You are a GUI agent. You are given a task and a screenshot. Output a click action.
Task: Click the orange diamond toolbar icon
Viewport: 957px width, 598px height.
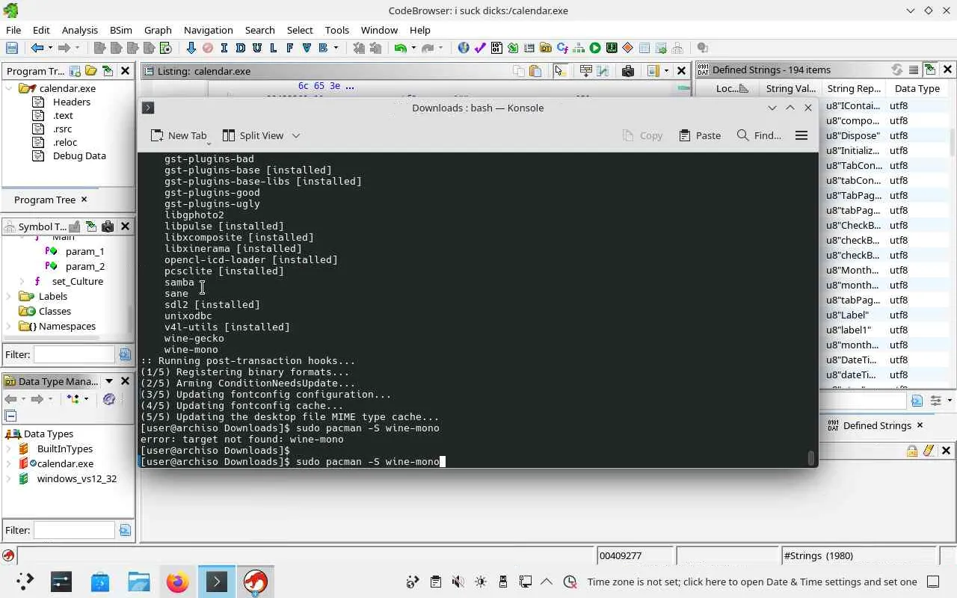point(628,48)
